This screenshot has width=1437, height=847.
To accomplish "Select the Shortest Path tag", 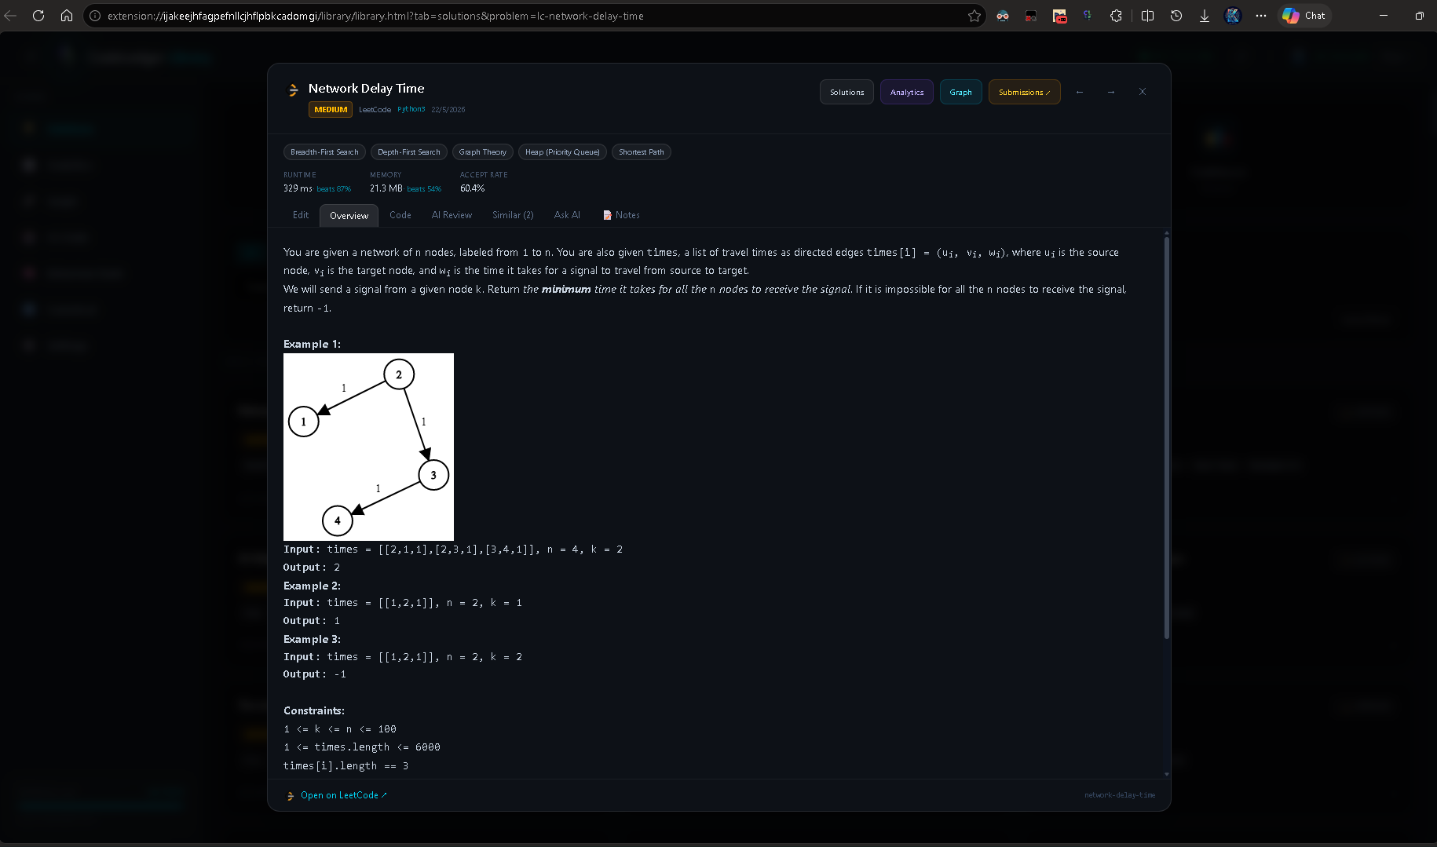I will (x=642, y=152).
